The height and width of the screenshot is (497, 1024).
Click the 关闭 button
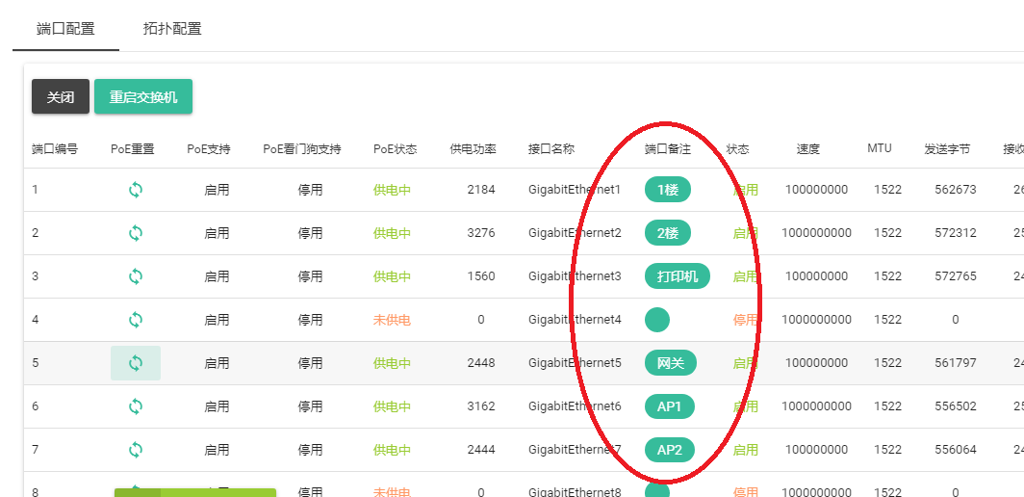(x=61, y=97)
